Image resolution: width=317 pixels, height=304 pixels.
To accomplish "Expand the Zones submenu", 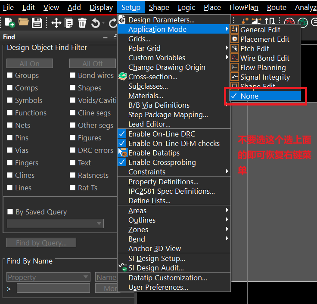I will 174,230.
